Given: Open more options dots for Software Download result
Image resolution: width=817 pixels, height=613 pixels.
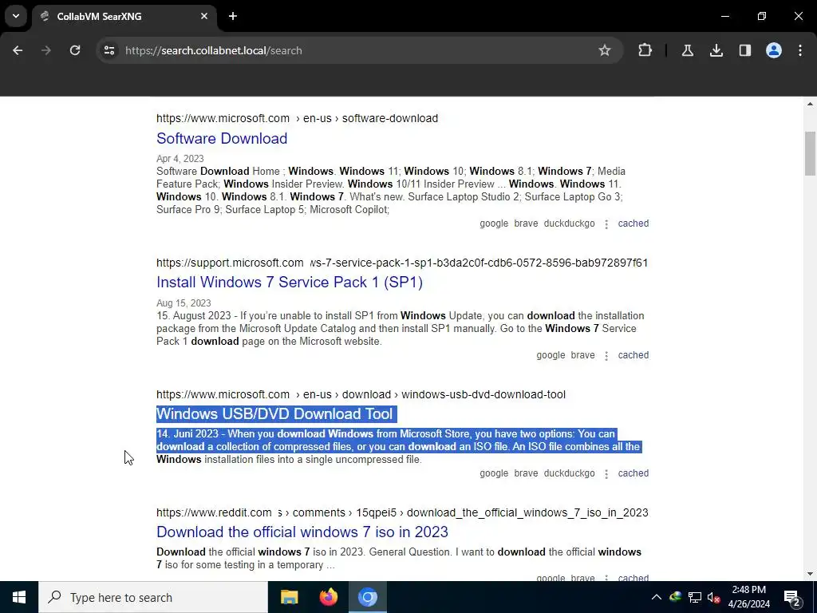Looking at the screenshot, I should pyautogui.click(x=606, y=224).
